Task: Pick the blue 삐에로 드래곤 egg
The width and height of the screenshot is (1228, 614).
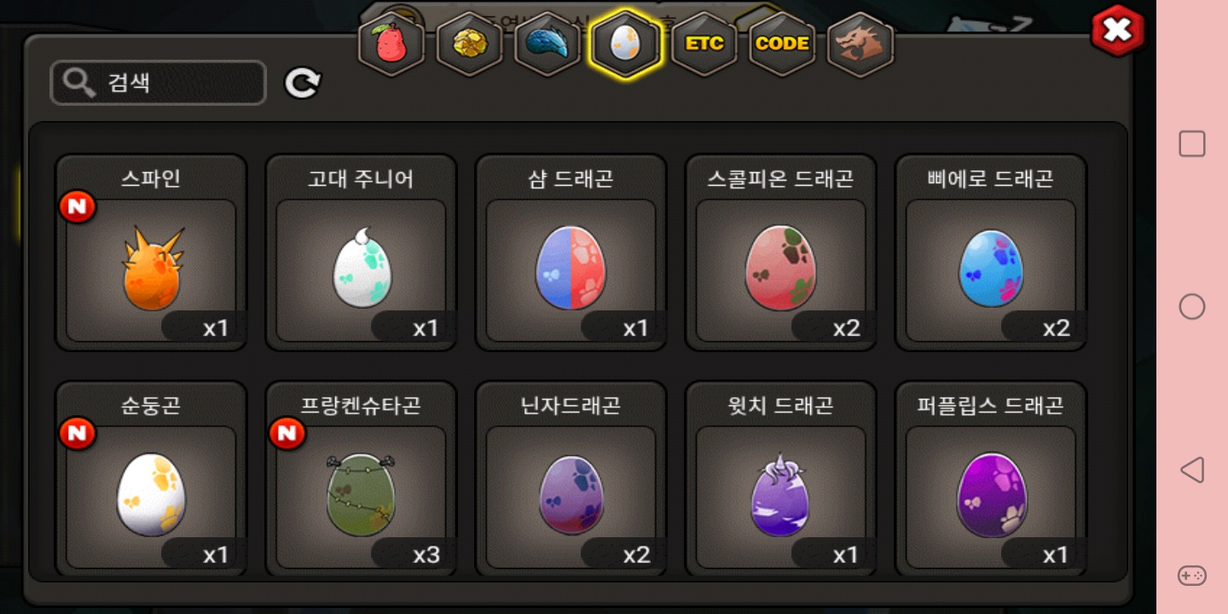Action: coord(990,252)
